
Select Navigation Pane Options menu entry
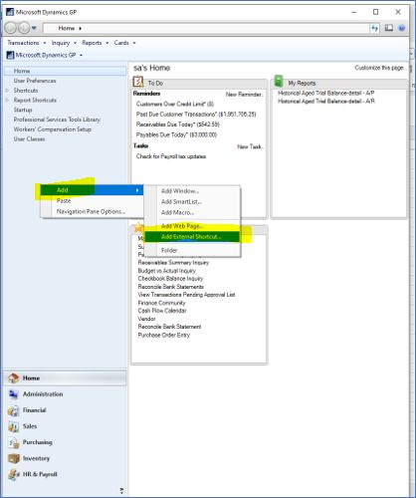click(x=91, y=211)
